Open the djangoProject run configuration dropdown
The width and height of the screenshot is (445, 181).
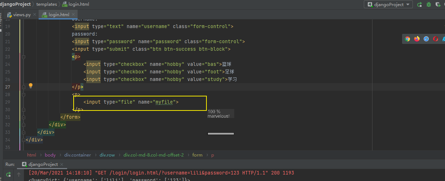coord(388,4)
